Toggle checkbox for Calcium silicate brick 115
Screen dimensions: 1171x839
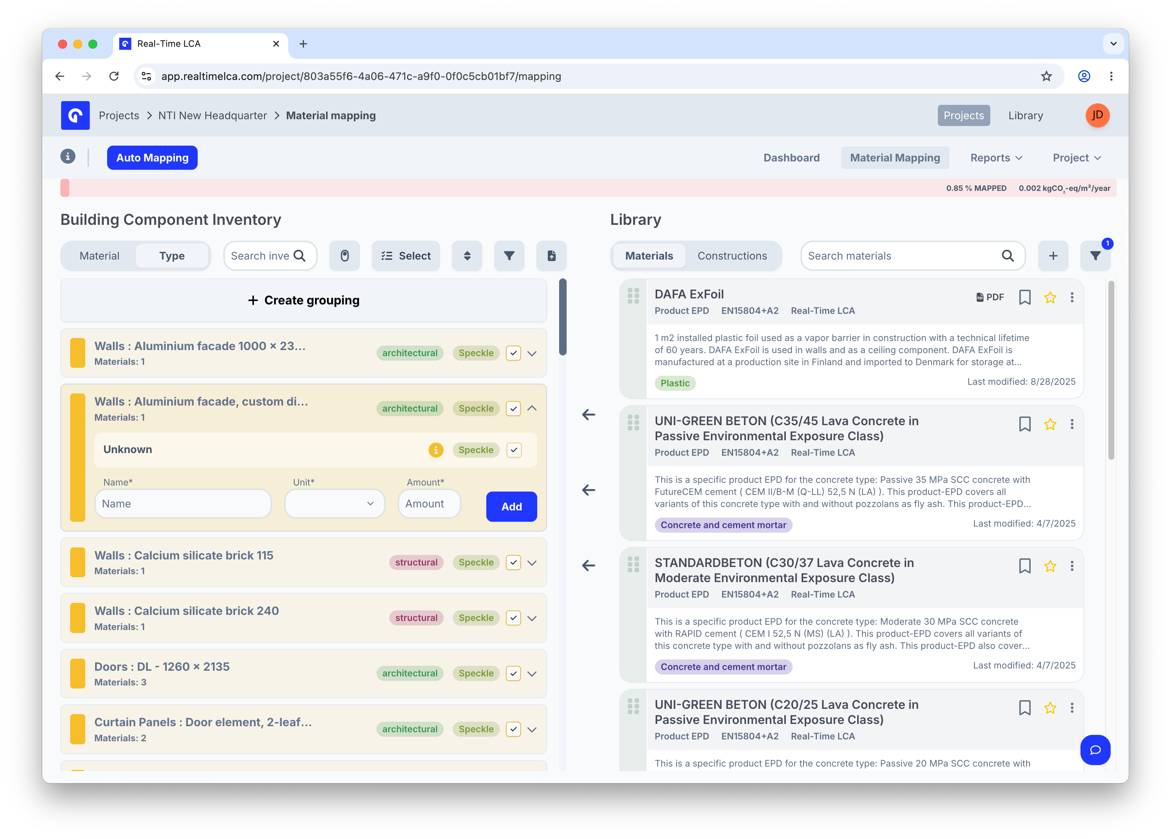(513, 562)
